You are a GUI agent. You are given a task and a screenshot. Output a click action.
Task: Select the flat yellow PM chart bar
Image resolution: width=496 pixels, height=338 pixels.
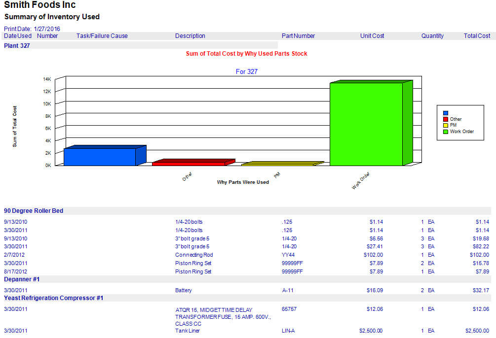[x=282, y=163]
